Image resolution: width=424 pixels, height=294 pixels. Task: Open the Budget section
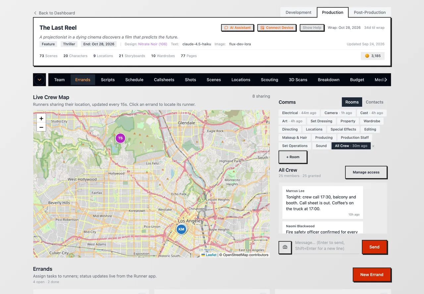coord(357,80)
